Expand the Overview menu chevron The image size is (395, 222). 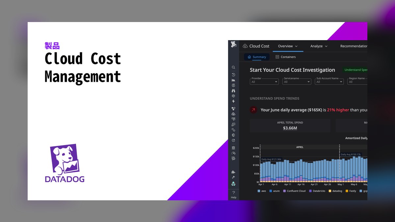(296, 46)
